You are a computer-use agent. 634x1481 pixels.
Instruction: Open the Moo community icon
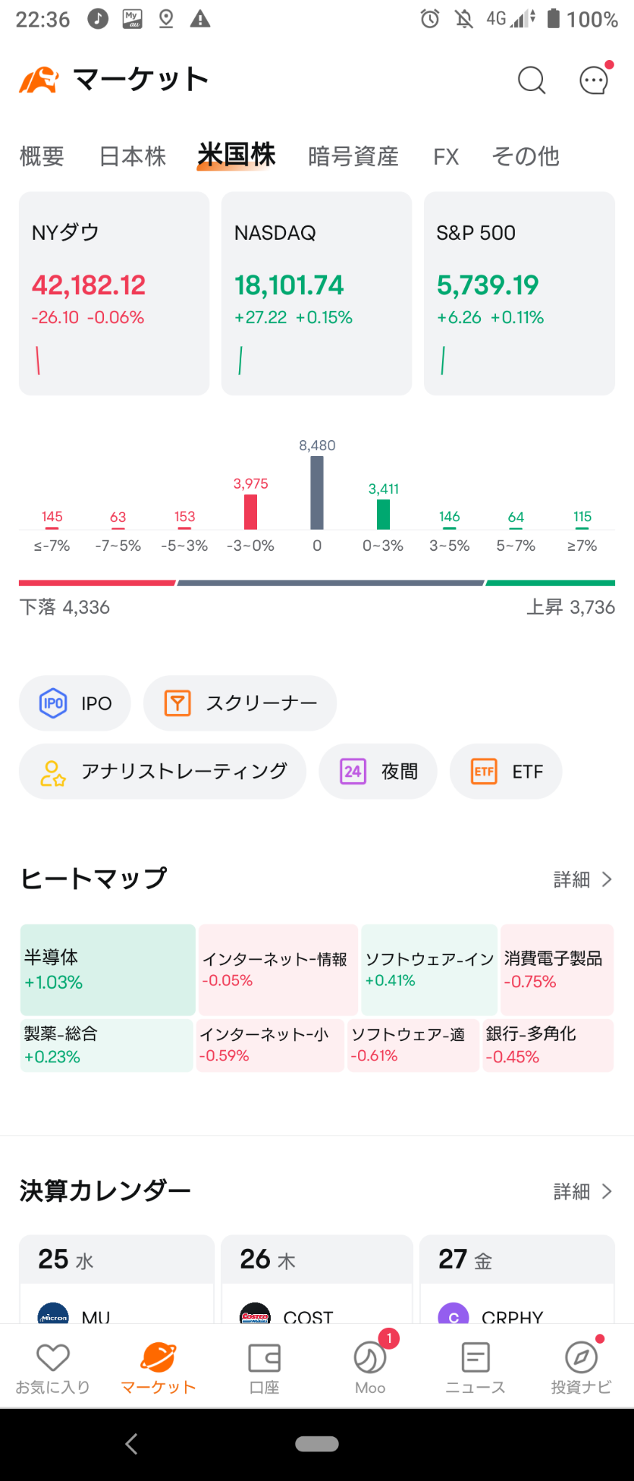click(x=370, y=1359)
